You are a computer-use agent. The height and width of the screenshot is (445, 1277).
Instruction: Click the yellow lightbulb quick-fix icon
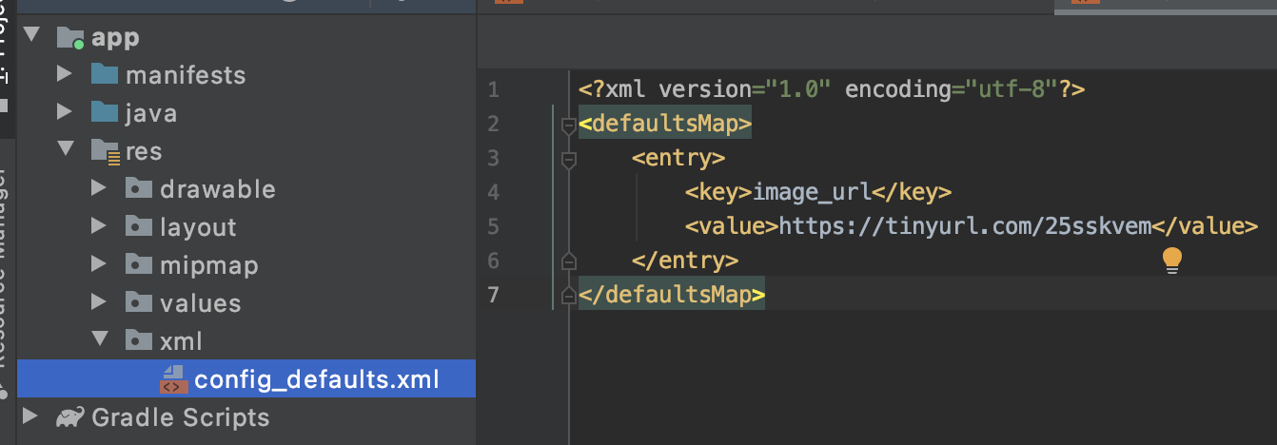click(1172, 261)
